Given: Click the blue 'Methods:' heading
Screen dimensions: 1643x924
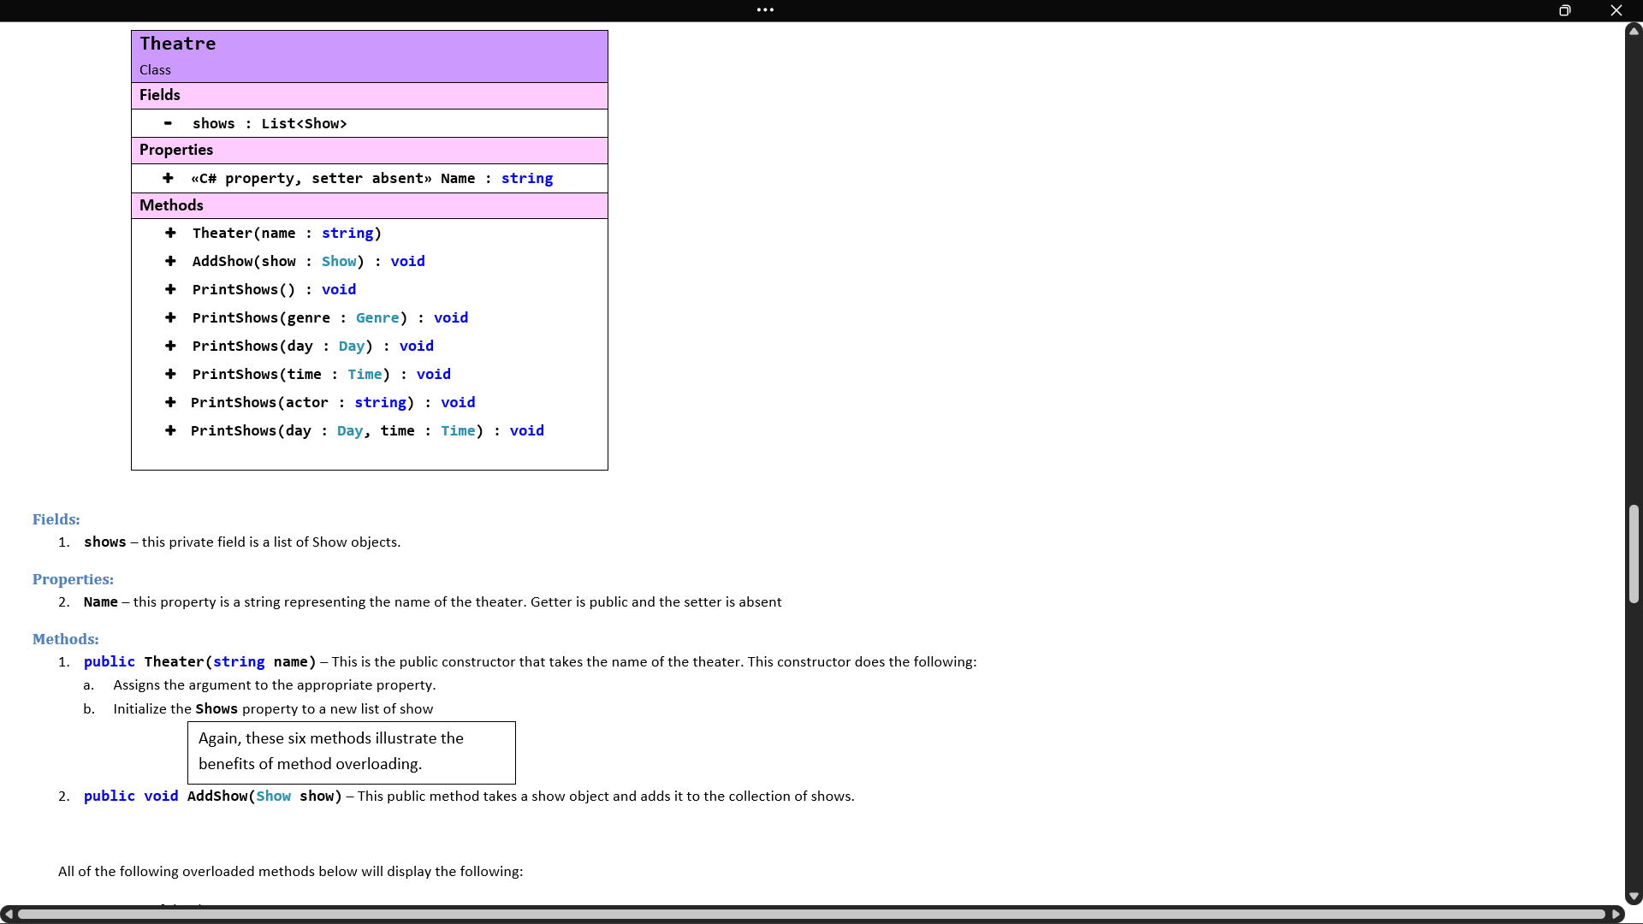Looking at the screenshot, I should 66,639.
